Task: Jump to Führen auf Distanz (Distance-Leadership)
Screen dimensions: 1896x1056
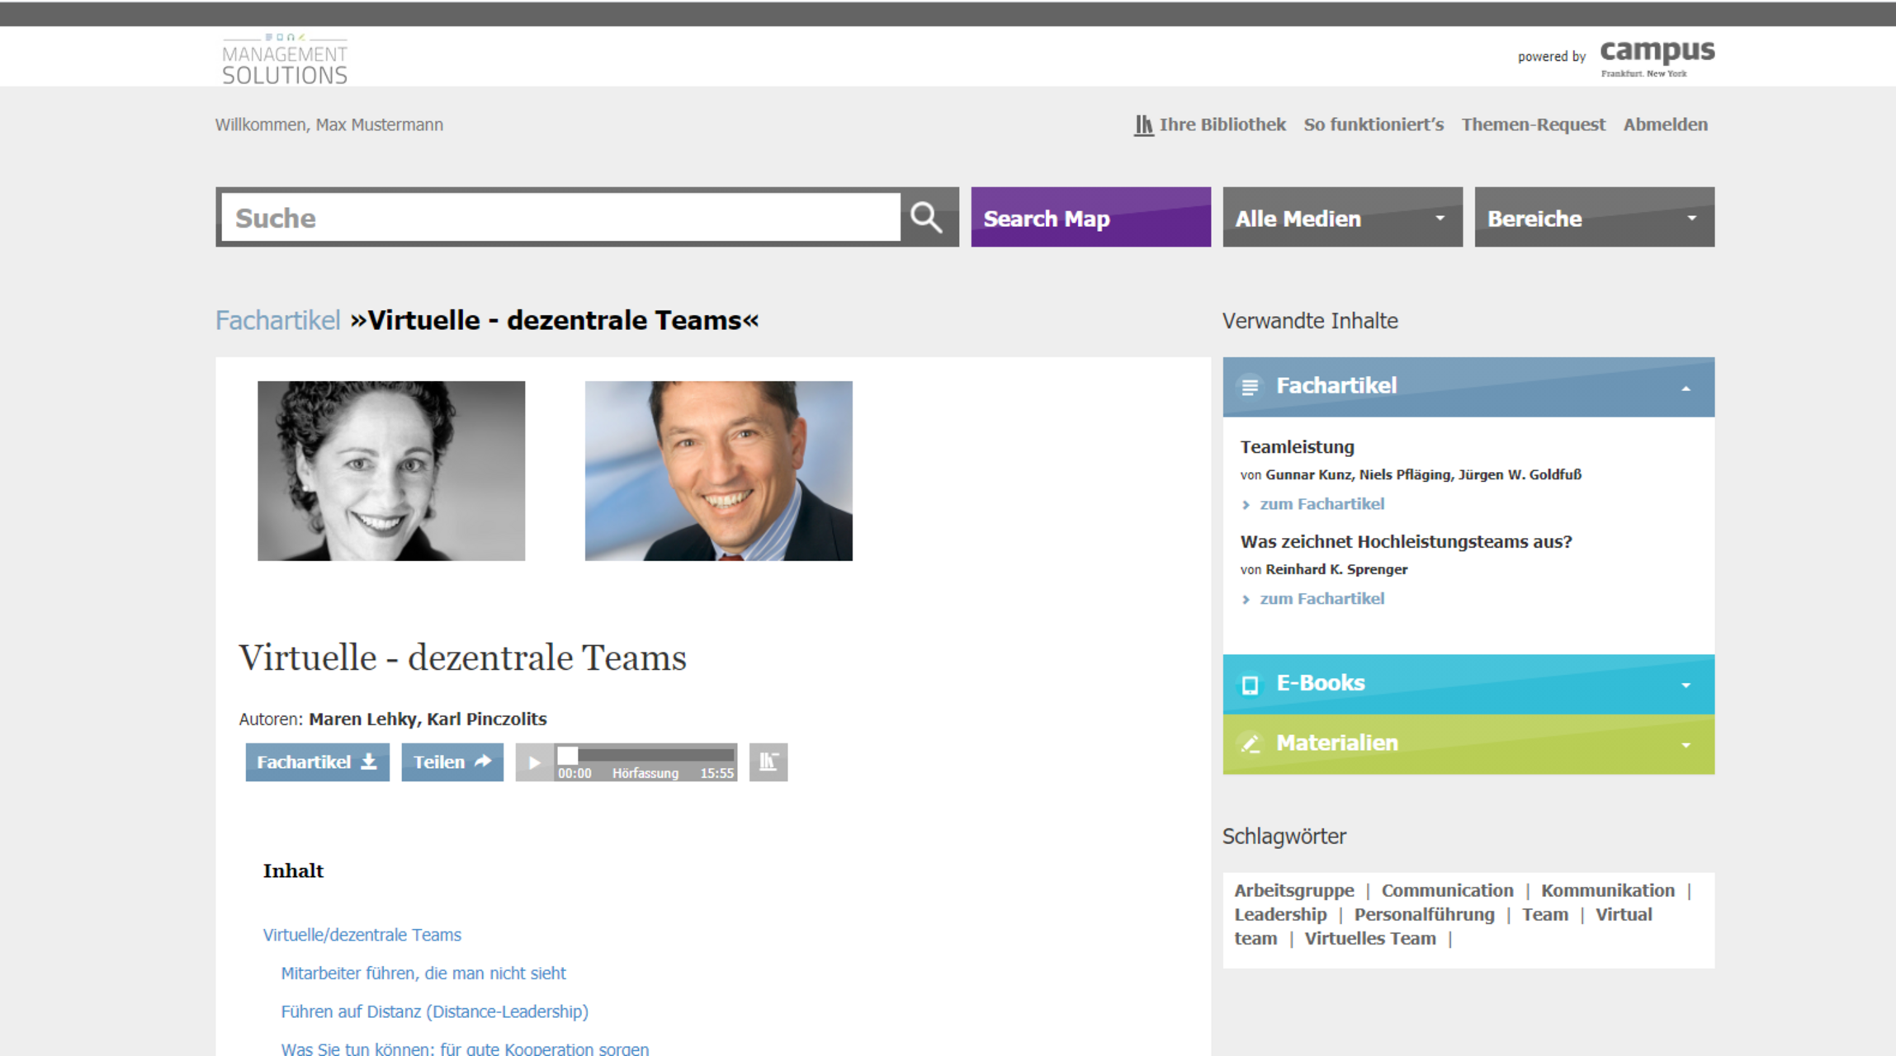Action: 434,1011
